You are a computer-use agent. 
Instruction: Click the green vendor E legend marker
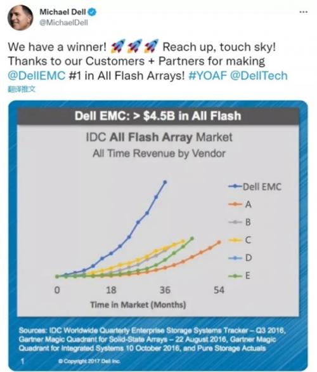click(235, 276)
